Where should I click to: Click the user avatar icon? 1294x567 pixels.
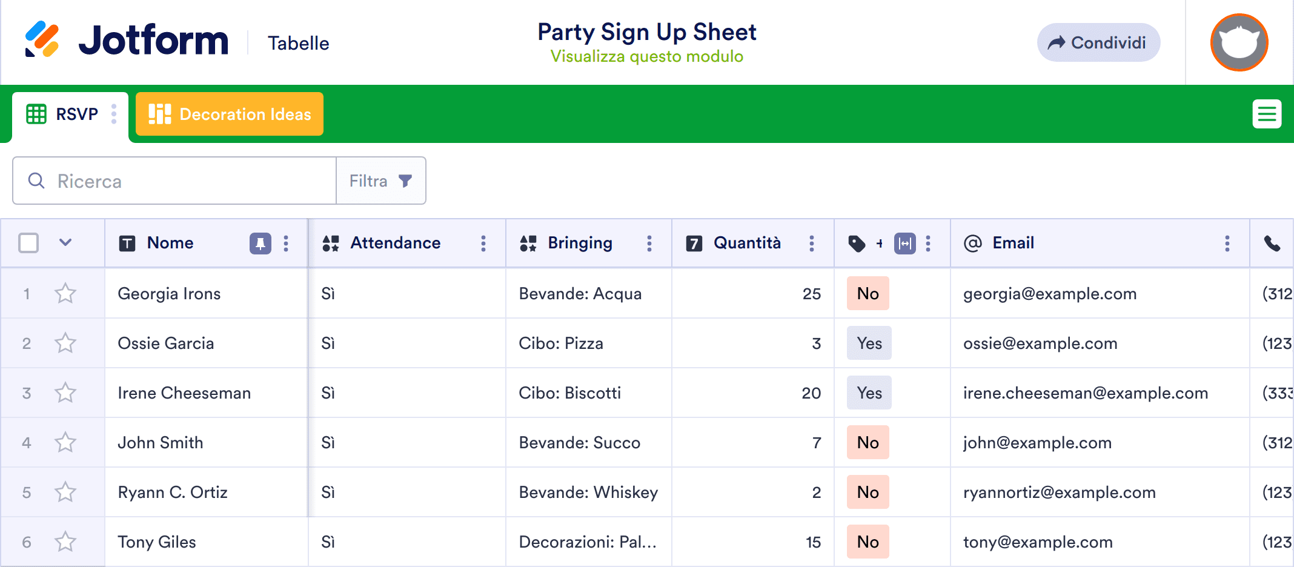1239,42
